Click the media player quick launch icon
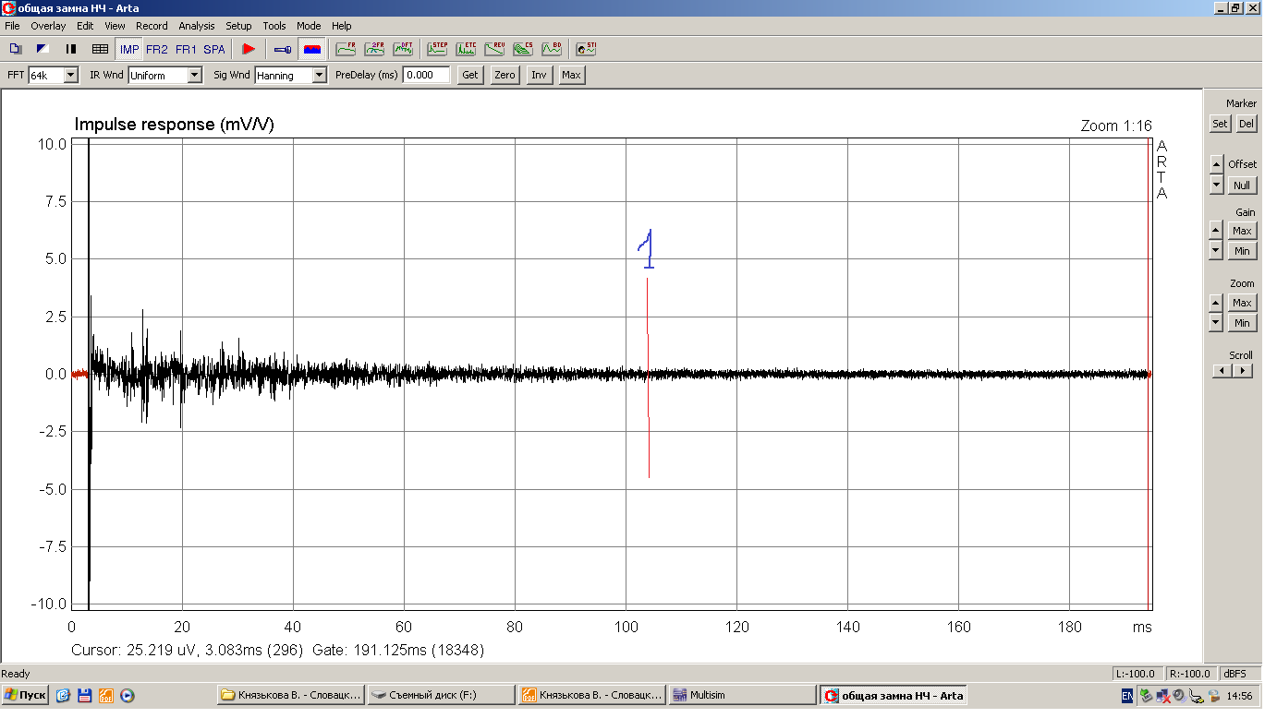The width and height of the screenshot is (1277, 718). click(x=128, y=696)
